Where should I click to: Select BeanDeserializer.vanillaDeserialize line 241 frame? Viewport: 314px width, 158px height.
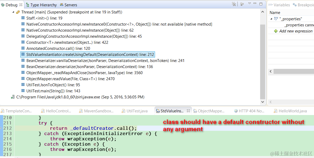(x=102, y=61)
